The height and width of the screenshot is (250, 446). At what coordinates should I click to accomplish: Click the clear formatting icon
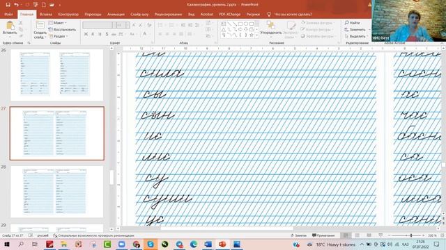149,25
